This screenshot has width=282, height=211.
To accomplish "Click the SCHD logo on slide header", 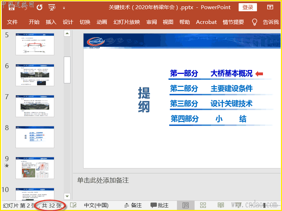I will (96, 43).
